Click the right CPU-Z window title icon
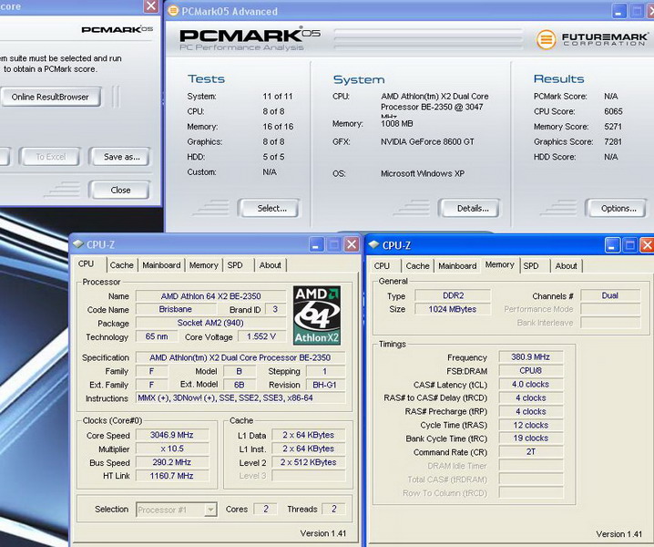Image resolution: width=654 pixels, height=547 pixels. coord(373,244)
